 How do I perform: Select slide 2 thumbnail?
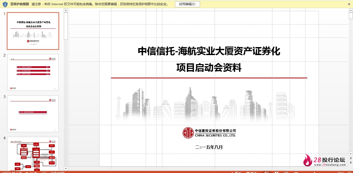point(33,72)
